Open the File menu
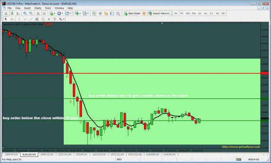 pos(10,8)
